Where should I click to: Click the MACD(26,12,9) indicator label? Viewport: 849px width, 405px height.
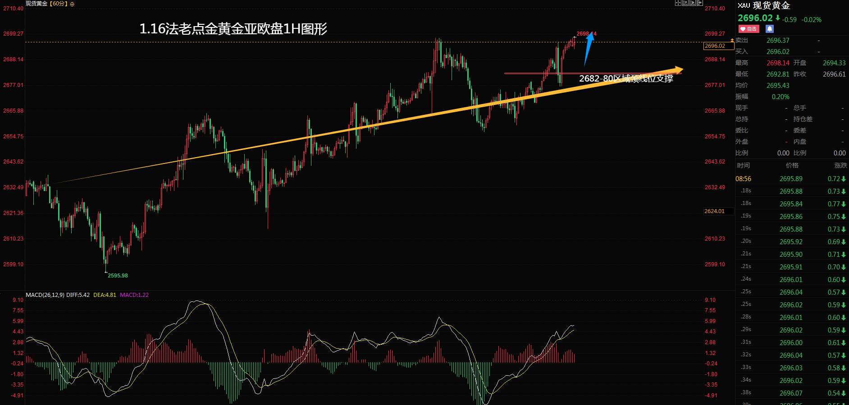(x=45, y=295)
